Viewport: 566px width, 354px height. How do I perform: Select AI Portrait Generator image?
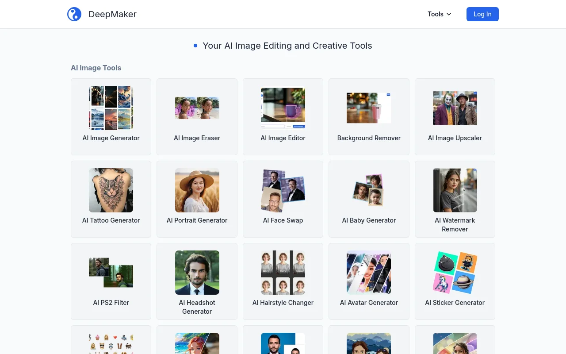point(197,190)
